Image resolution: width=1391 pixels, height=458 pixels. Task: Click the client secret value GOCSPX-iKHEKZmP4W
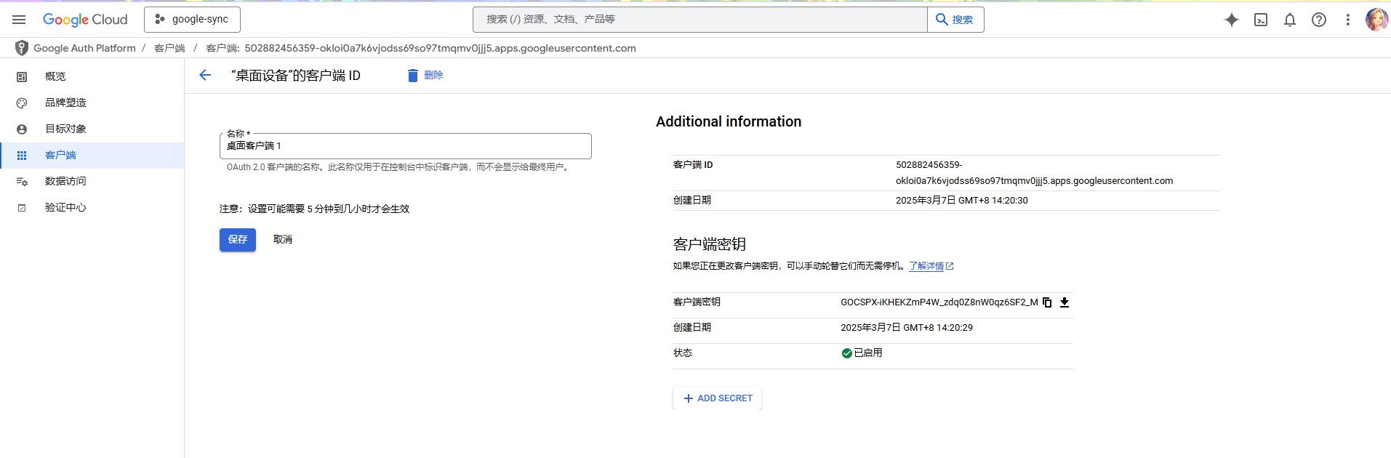[x=939, y=302]
